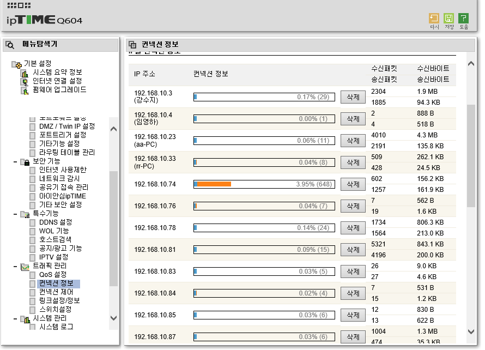Click the 저장 (save) icon

pos(448,18)
